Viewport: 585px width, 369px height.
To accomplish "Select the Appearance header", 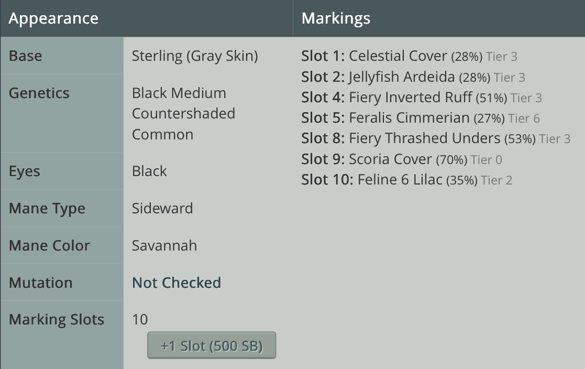I will click(53, 18).
